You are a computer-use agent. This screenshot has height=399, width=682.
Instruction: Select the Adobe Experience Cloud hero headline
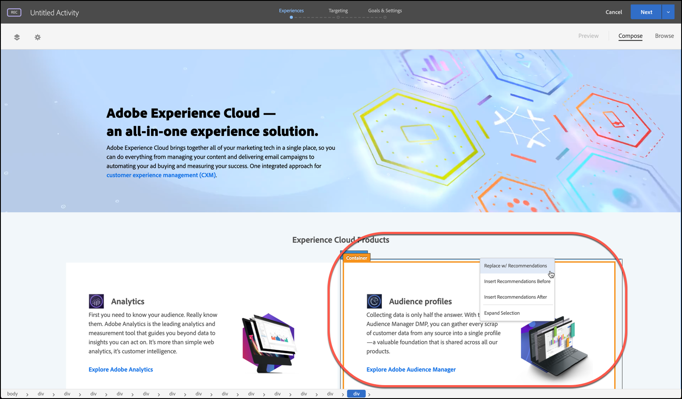213,122
